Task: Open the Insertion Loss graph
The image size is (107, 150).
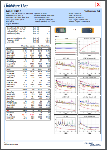Action: (x=89, y=47)
